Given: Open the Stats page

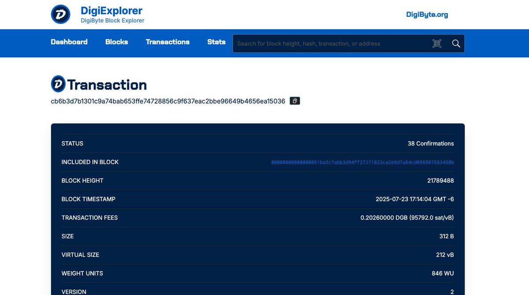Looking at the screenshot, I should click(216, 42).
